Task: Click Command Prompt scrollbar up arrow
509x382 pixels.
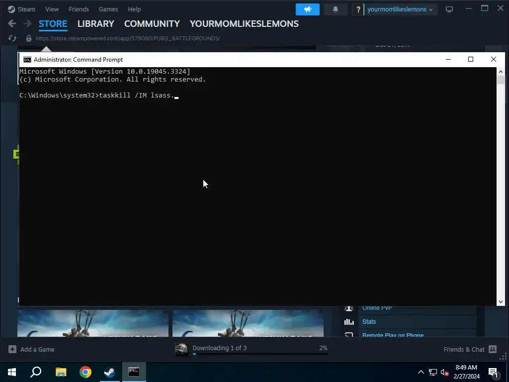Action: [501, 72]
